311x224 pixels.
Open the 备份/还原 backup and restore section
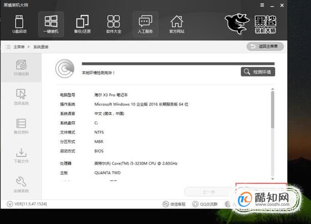83,24
